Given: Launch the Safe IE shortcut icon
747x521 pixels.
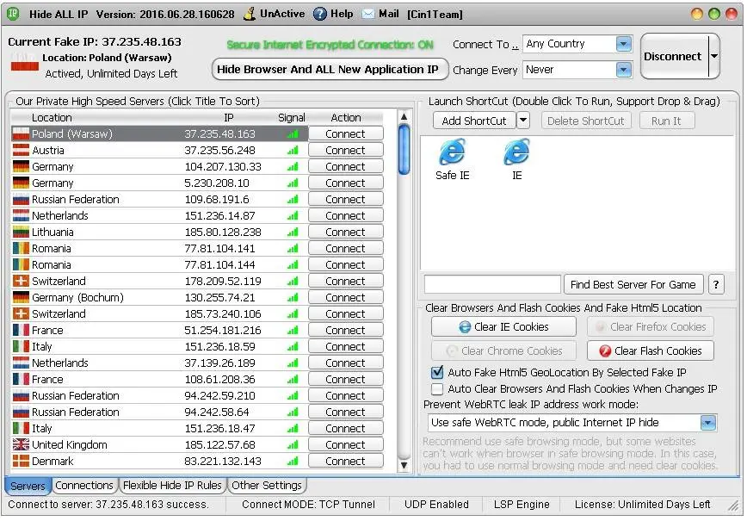Looking at the screenshot, I should 452,152.
